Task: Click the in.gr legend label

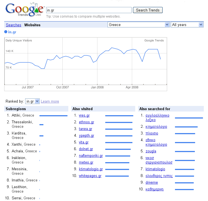Action: click(12, 32)
